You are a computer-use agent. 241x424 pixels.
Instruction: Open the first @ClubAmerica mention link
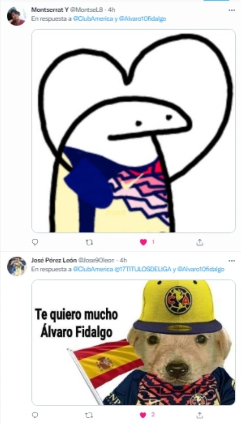coord(93,19)
